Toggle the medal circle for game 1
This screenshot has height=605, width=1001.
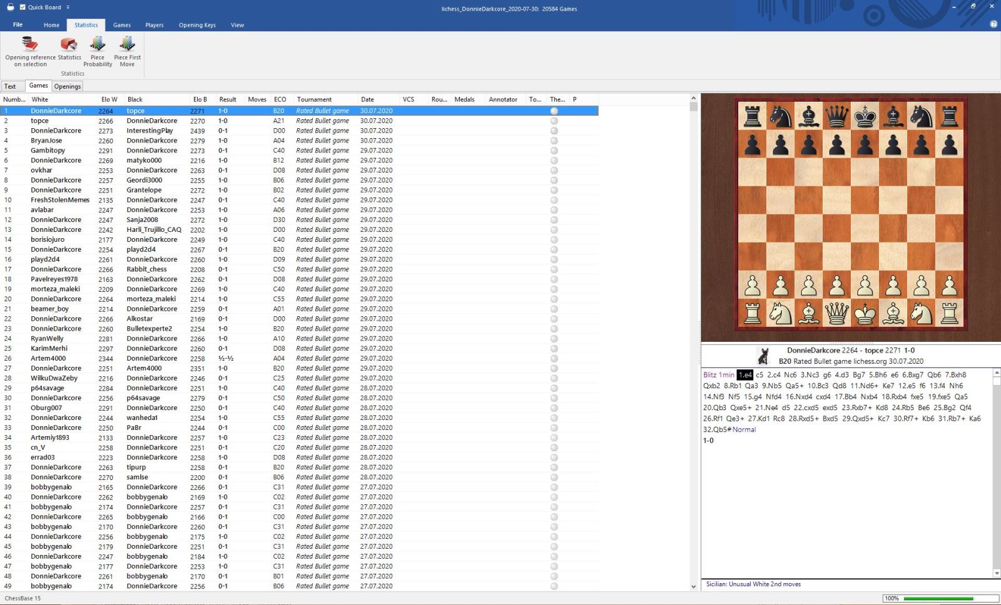554,111
